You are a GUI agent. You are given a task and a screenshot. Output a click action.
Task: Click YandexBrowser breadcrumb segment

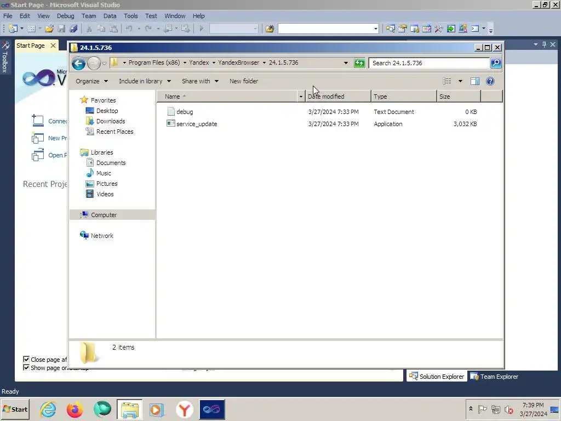(x=239, y=62)
